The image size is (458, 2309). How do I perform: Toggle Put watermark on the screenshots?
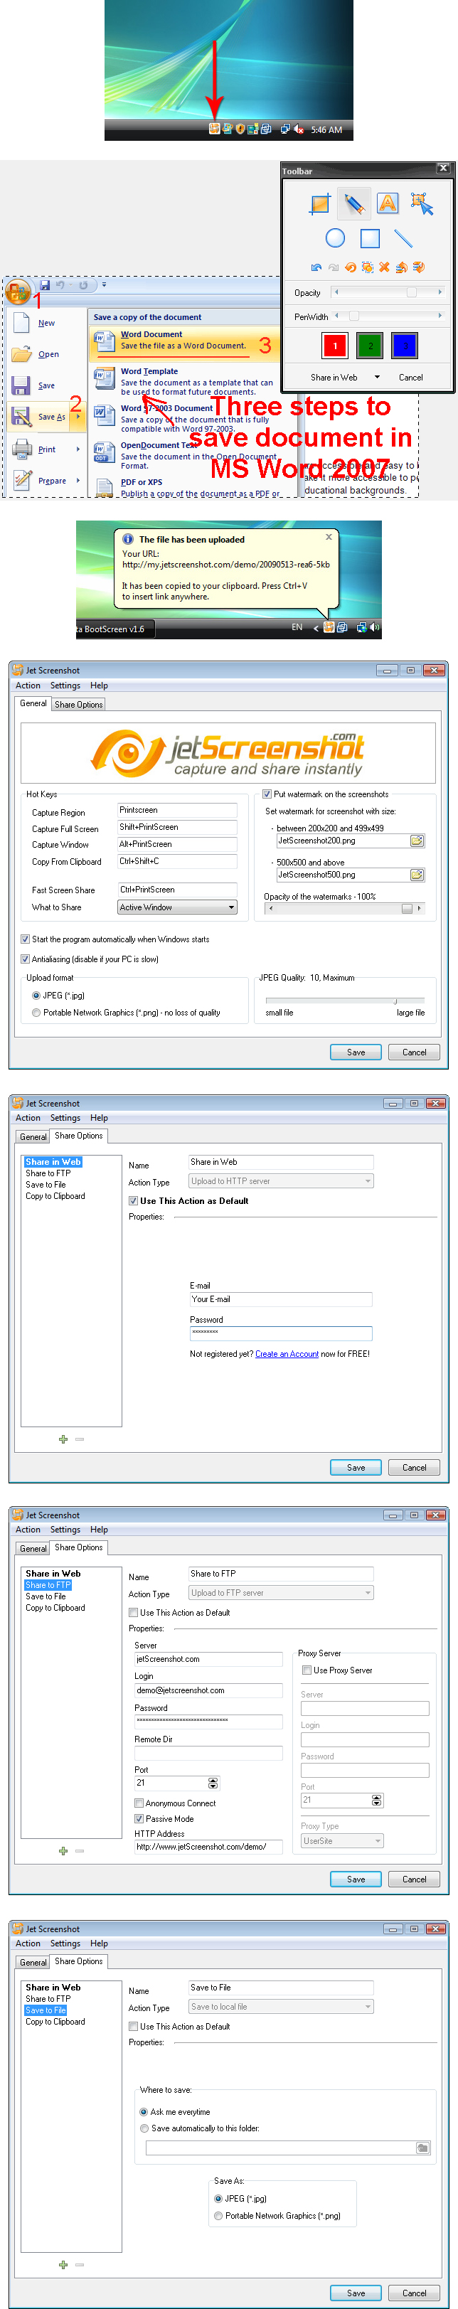266,794
